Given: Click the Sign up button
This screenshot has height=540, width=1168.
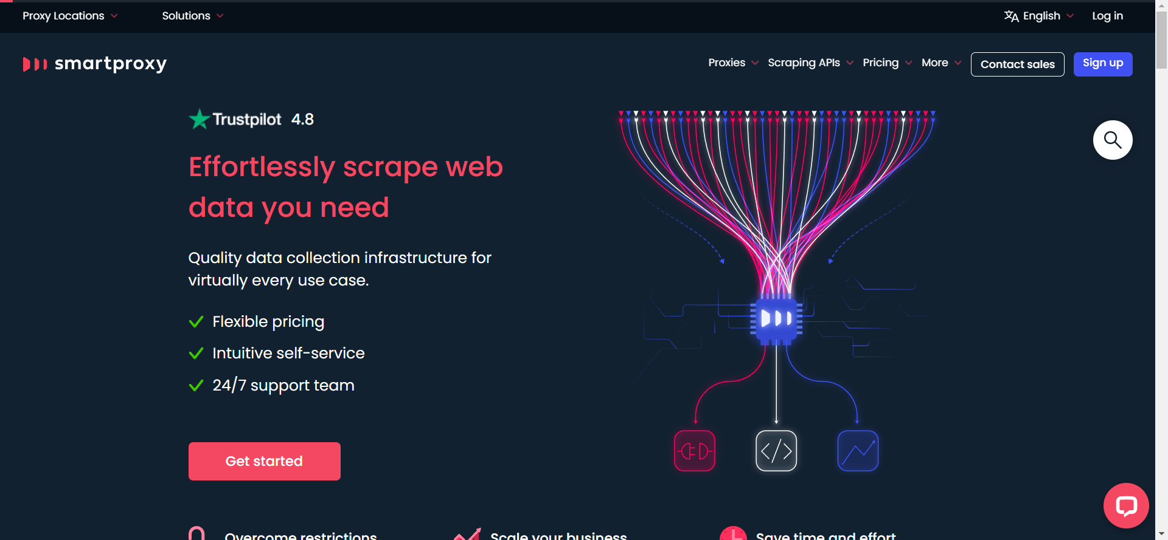Looking at the screenshot, I should coord(1102,64).
